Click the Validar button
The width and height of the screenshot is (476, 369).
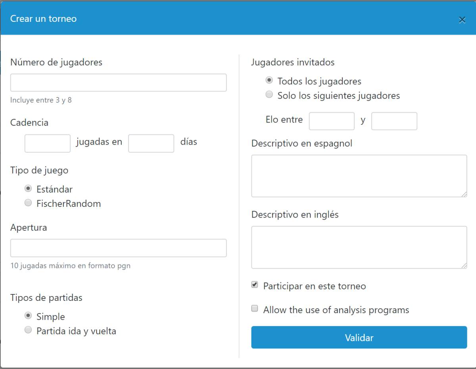(x=359, y=337)
